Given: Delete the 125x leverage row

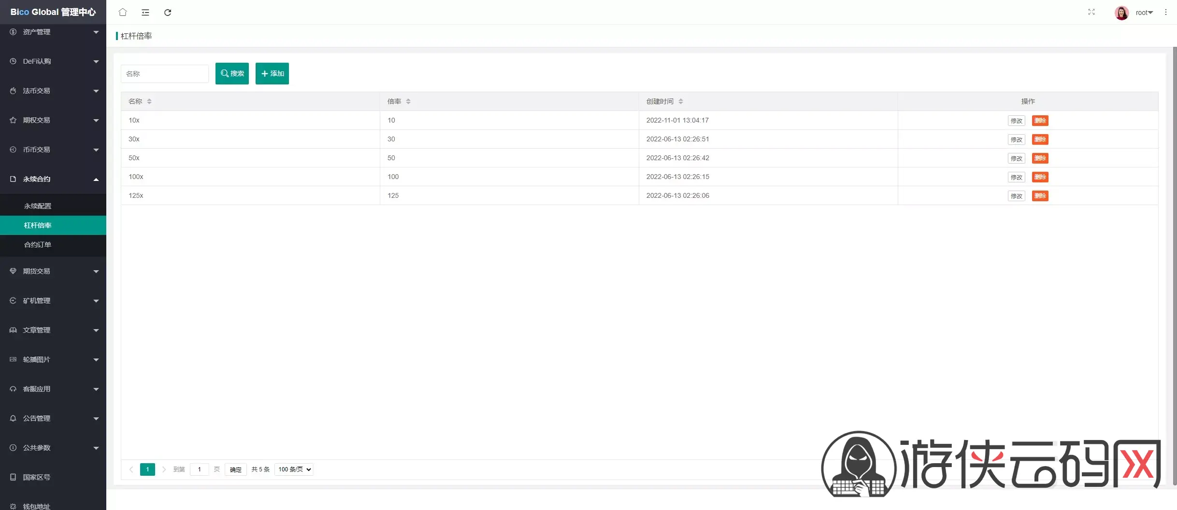Looking at the screenshot, I should pyautogui.click(x=1040, y=196).
